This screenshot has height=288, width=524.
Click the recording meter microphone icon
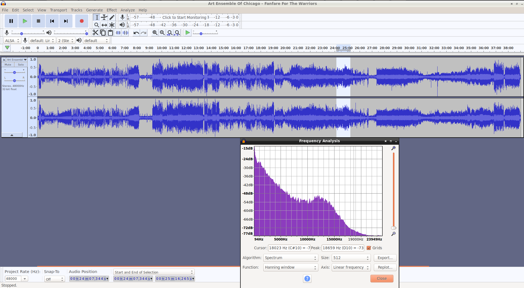123,17
